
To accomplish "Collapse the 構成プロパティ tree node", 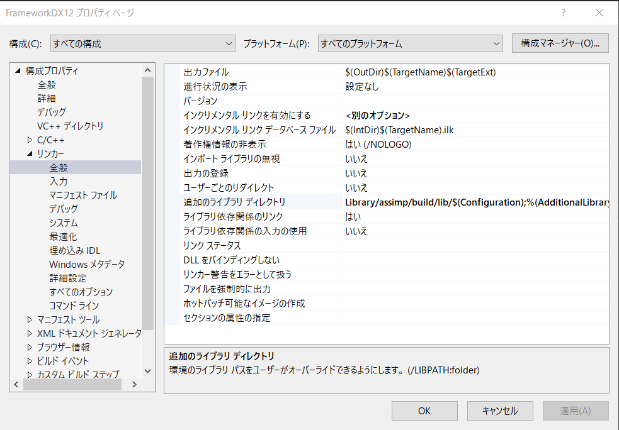I will click(18, 71).
